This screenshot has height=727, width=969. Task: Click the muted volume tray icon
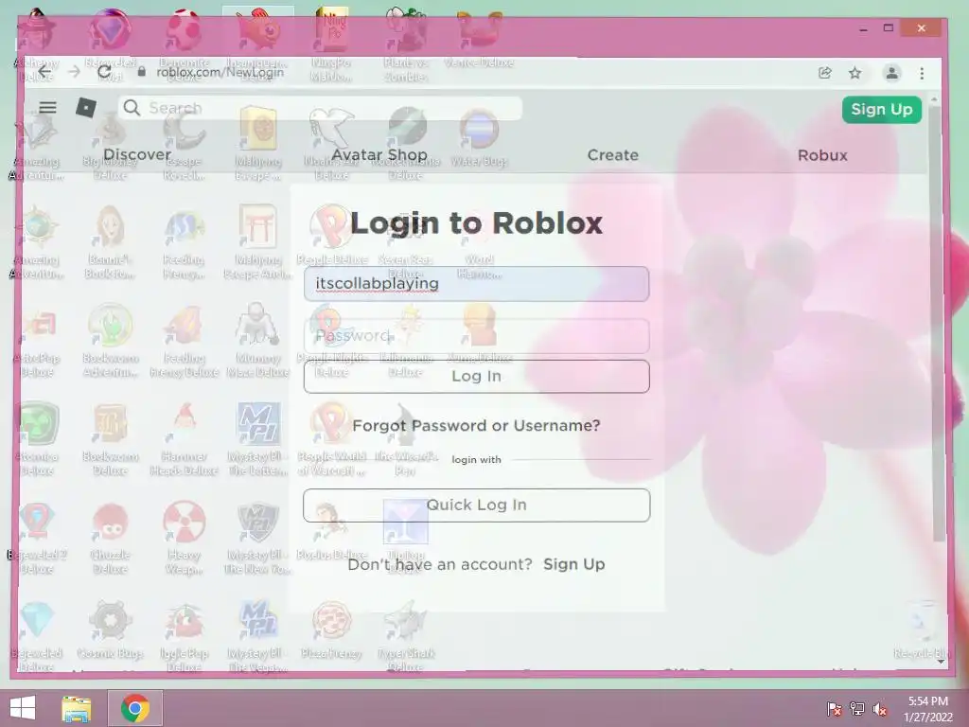click(x=880, y=709)
